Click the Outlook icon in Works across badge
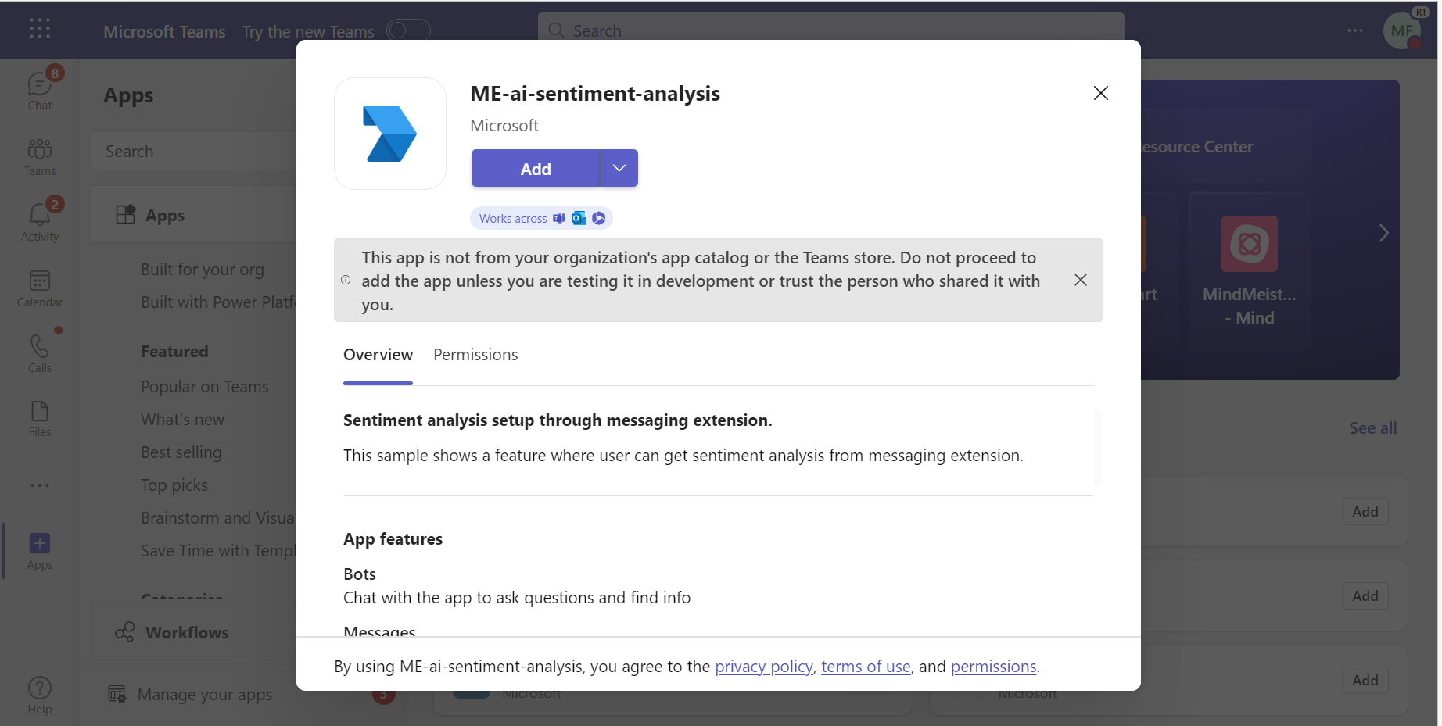 pos(579,218)
